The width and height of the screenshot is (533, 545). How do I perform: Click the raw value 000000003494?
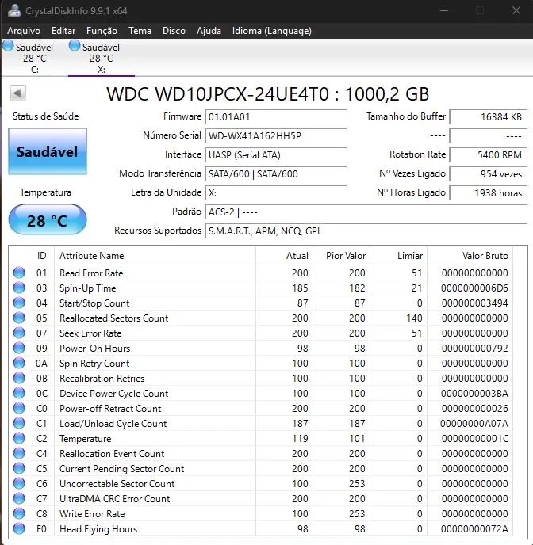[474, 303]
